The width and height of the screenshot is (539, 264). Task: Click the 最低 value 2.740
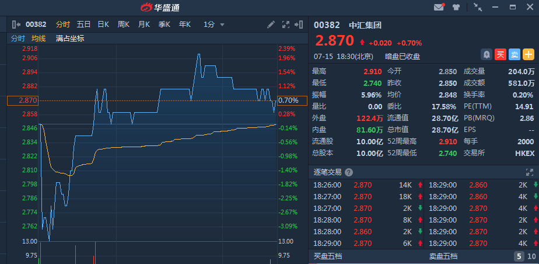(373, 84)
